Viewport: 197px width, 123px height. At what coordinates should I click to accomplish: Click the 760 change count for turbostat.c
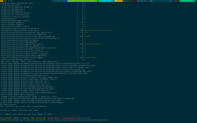(x=82, y=31)
